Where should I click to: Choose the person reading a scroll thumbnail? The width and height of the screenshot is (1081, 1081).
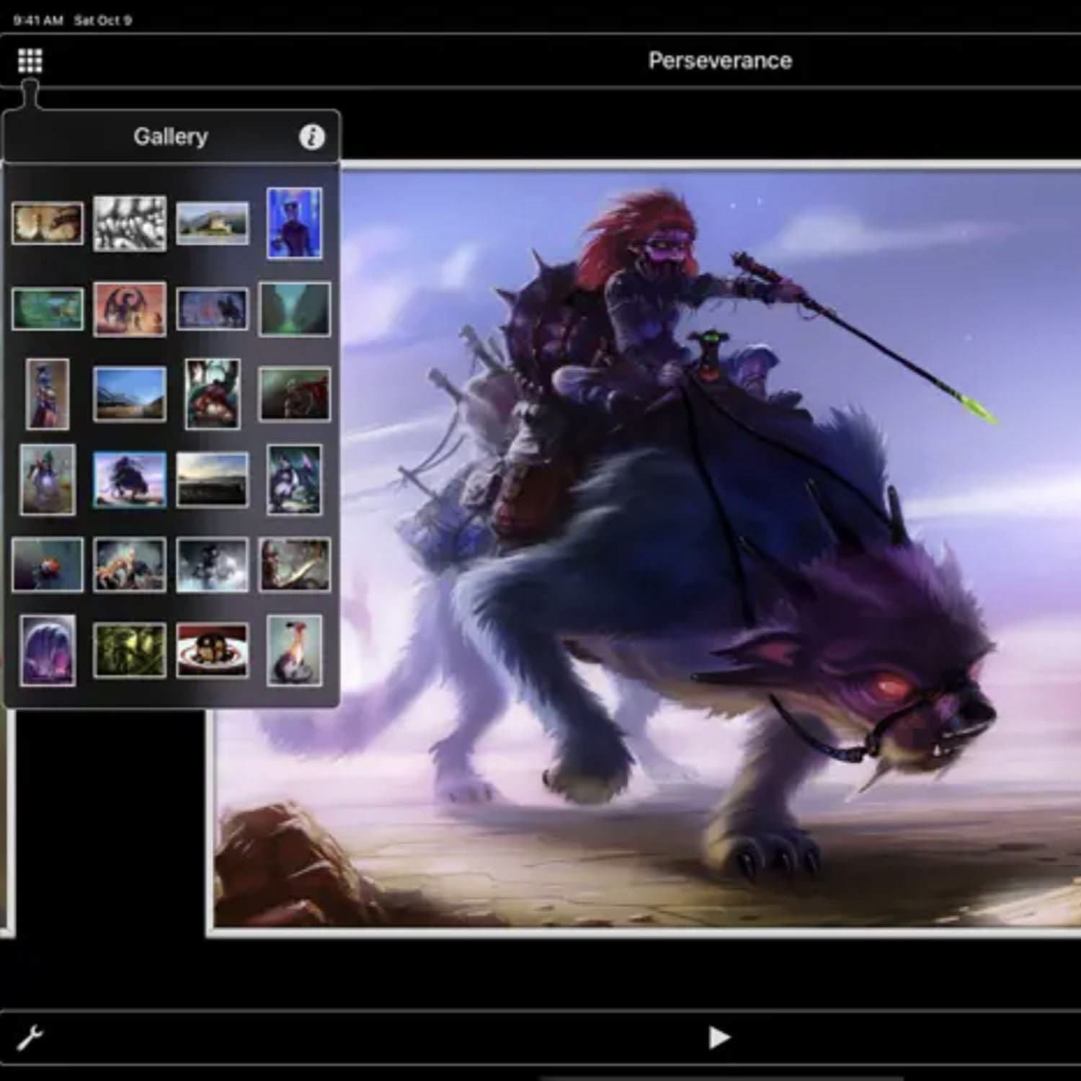tap(294, 565)
